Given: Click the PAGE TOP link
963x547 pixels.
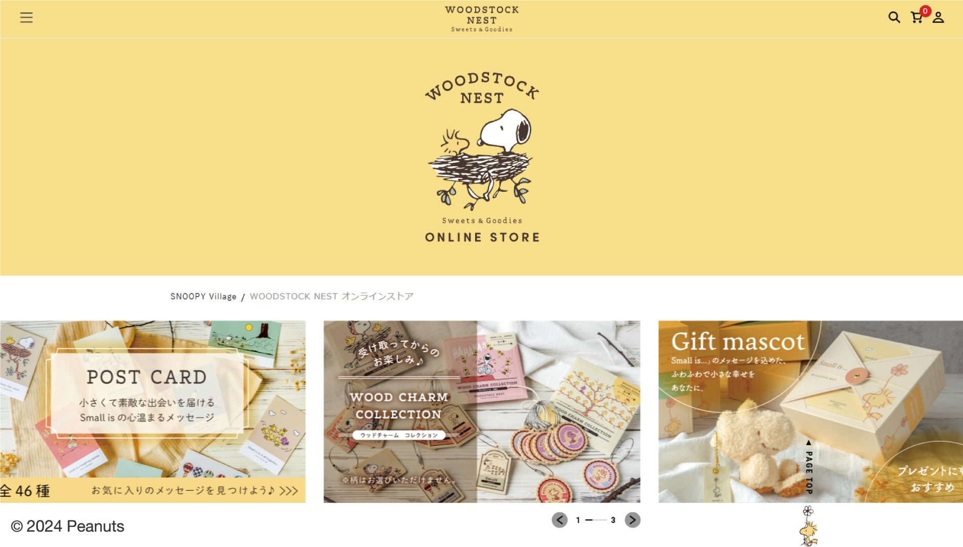Looking at the screenshot, I should pos(809,467).
